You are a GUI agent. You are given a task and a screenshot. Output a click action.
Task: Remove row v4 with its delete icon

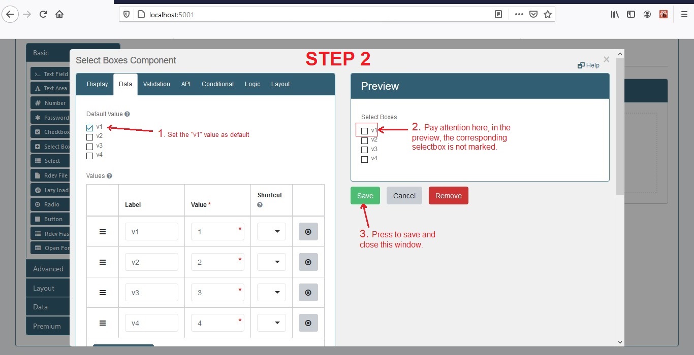click(x=308, y=323)
